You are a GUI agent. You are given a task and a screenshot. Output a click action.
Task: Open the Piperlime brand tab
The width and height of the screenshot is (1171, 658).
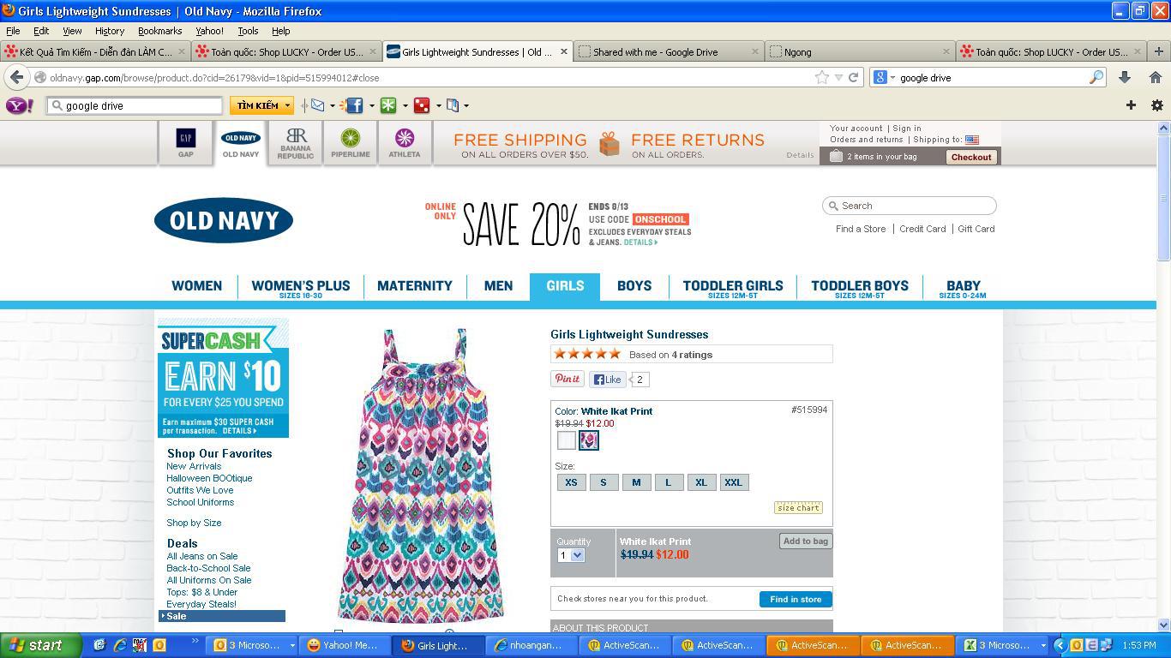[350, 142]
